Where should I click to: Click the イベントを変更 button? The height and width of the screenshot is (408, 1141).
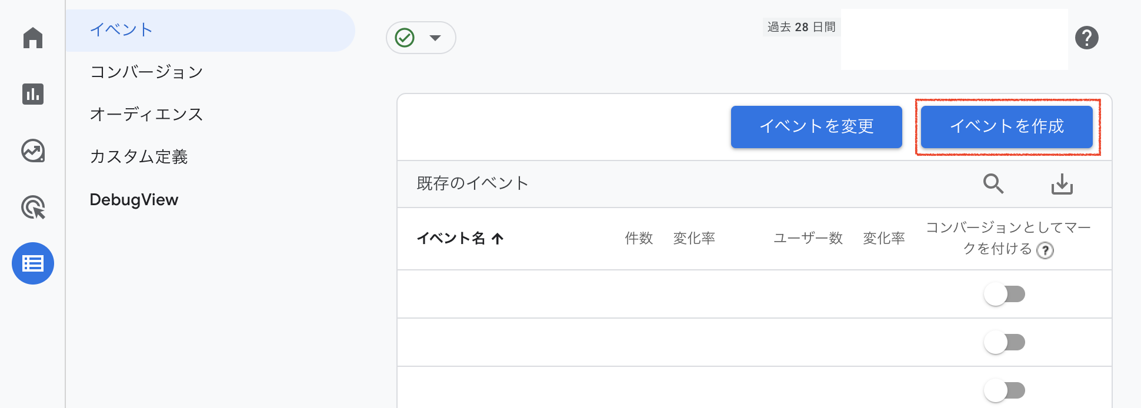tap(816, 126)
